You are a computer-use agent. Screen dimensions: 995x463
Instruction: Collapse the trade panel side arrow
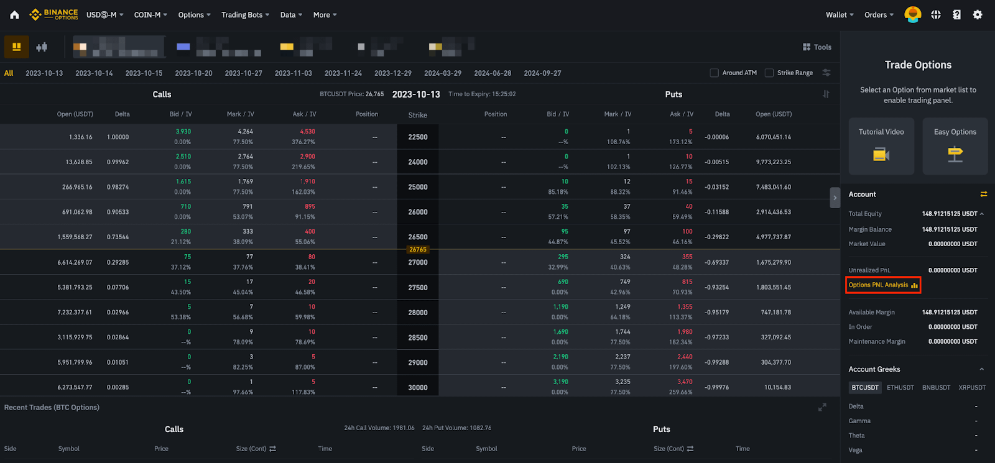click(x=835, y=198)
